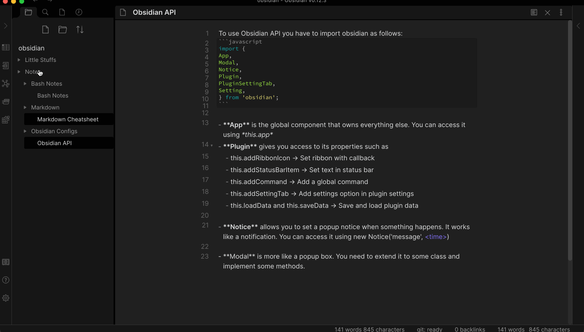This screenshot has width=584, height=332.
Task: Create a new folder in the vault
Action: 62,29
